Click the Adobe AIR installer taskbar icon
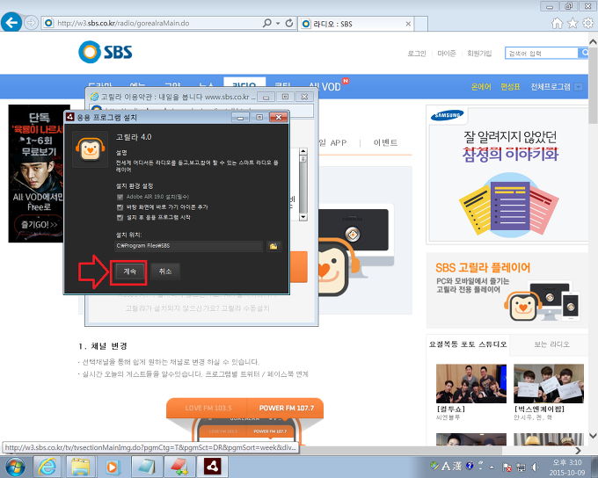The width and height of the screenshot is (598, 478). tap(213, 467)
